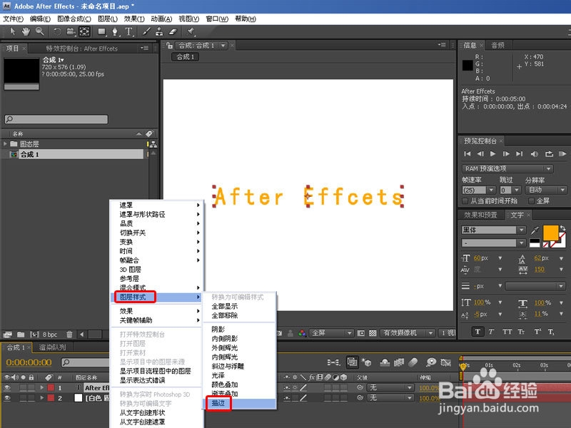571x428 pixels.
Task: Open the 文件 menu
Action: click(13, 19)
